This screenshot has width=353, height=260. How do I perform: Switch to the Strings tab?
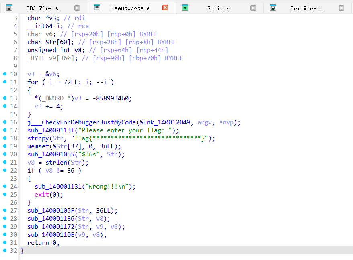coord(218,8)
